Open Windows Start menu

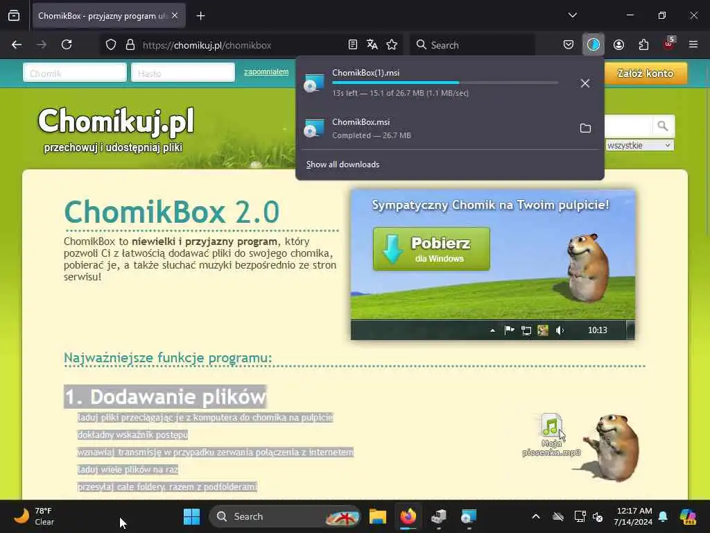(191, 516)
